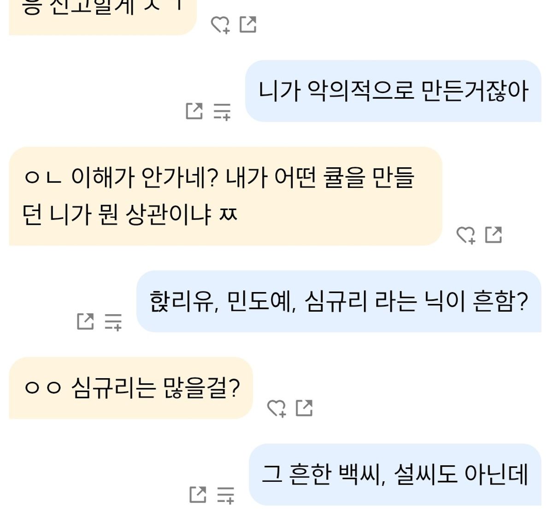Viewport: 553px width, 526px height.
Task: Tap the yellow bubble 'ㅇㅇ 심규리는 많을걸?'
Action: [x=131, y=388]
